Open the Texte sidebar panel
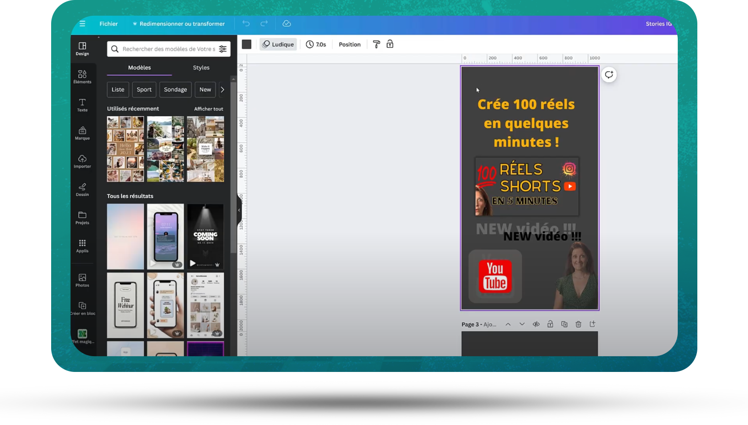This screenshot has height=425, width=748. (82, 105)
